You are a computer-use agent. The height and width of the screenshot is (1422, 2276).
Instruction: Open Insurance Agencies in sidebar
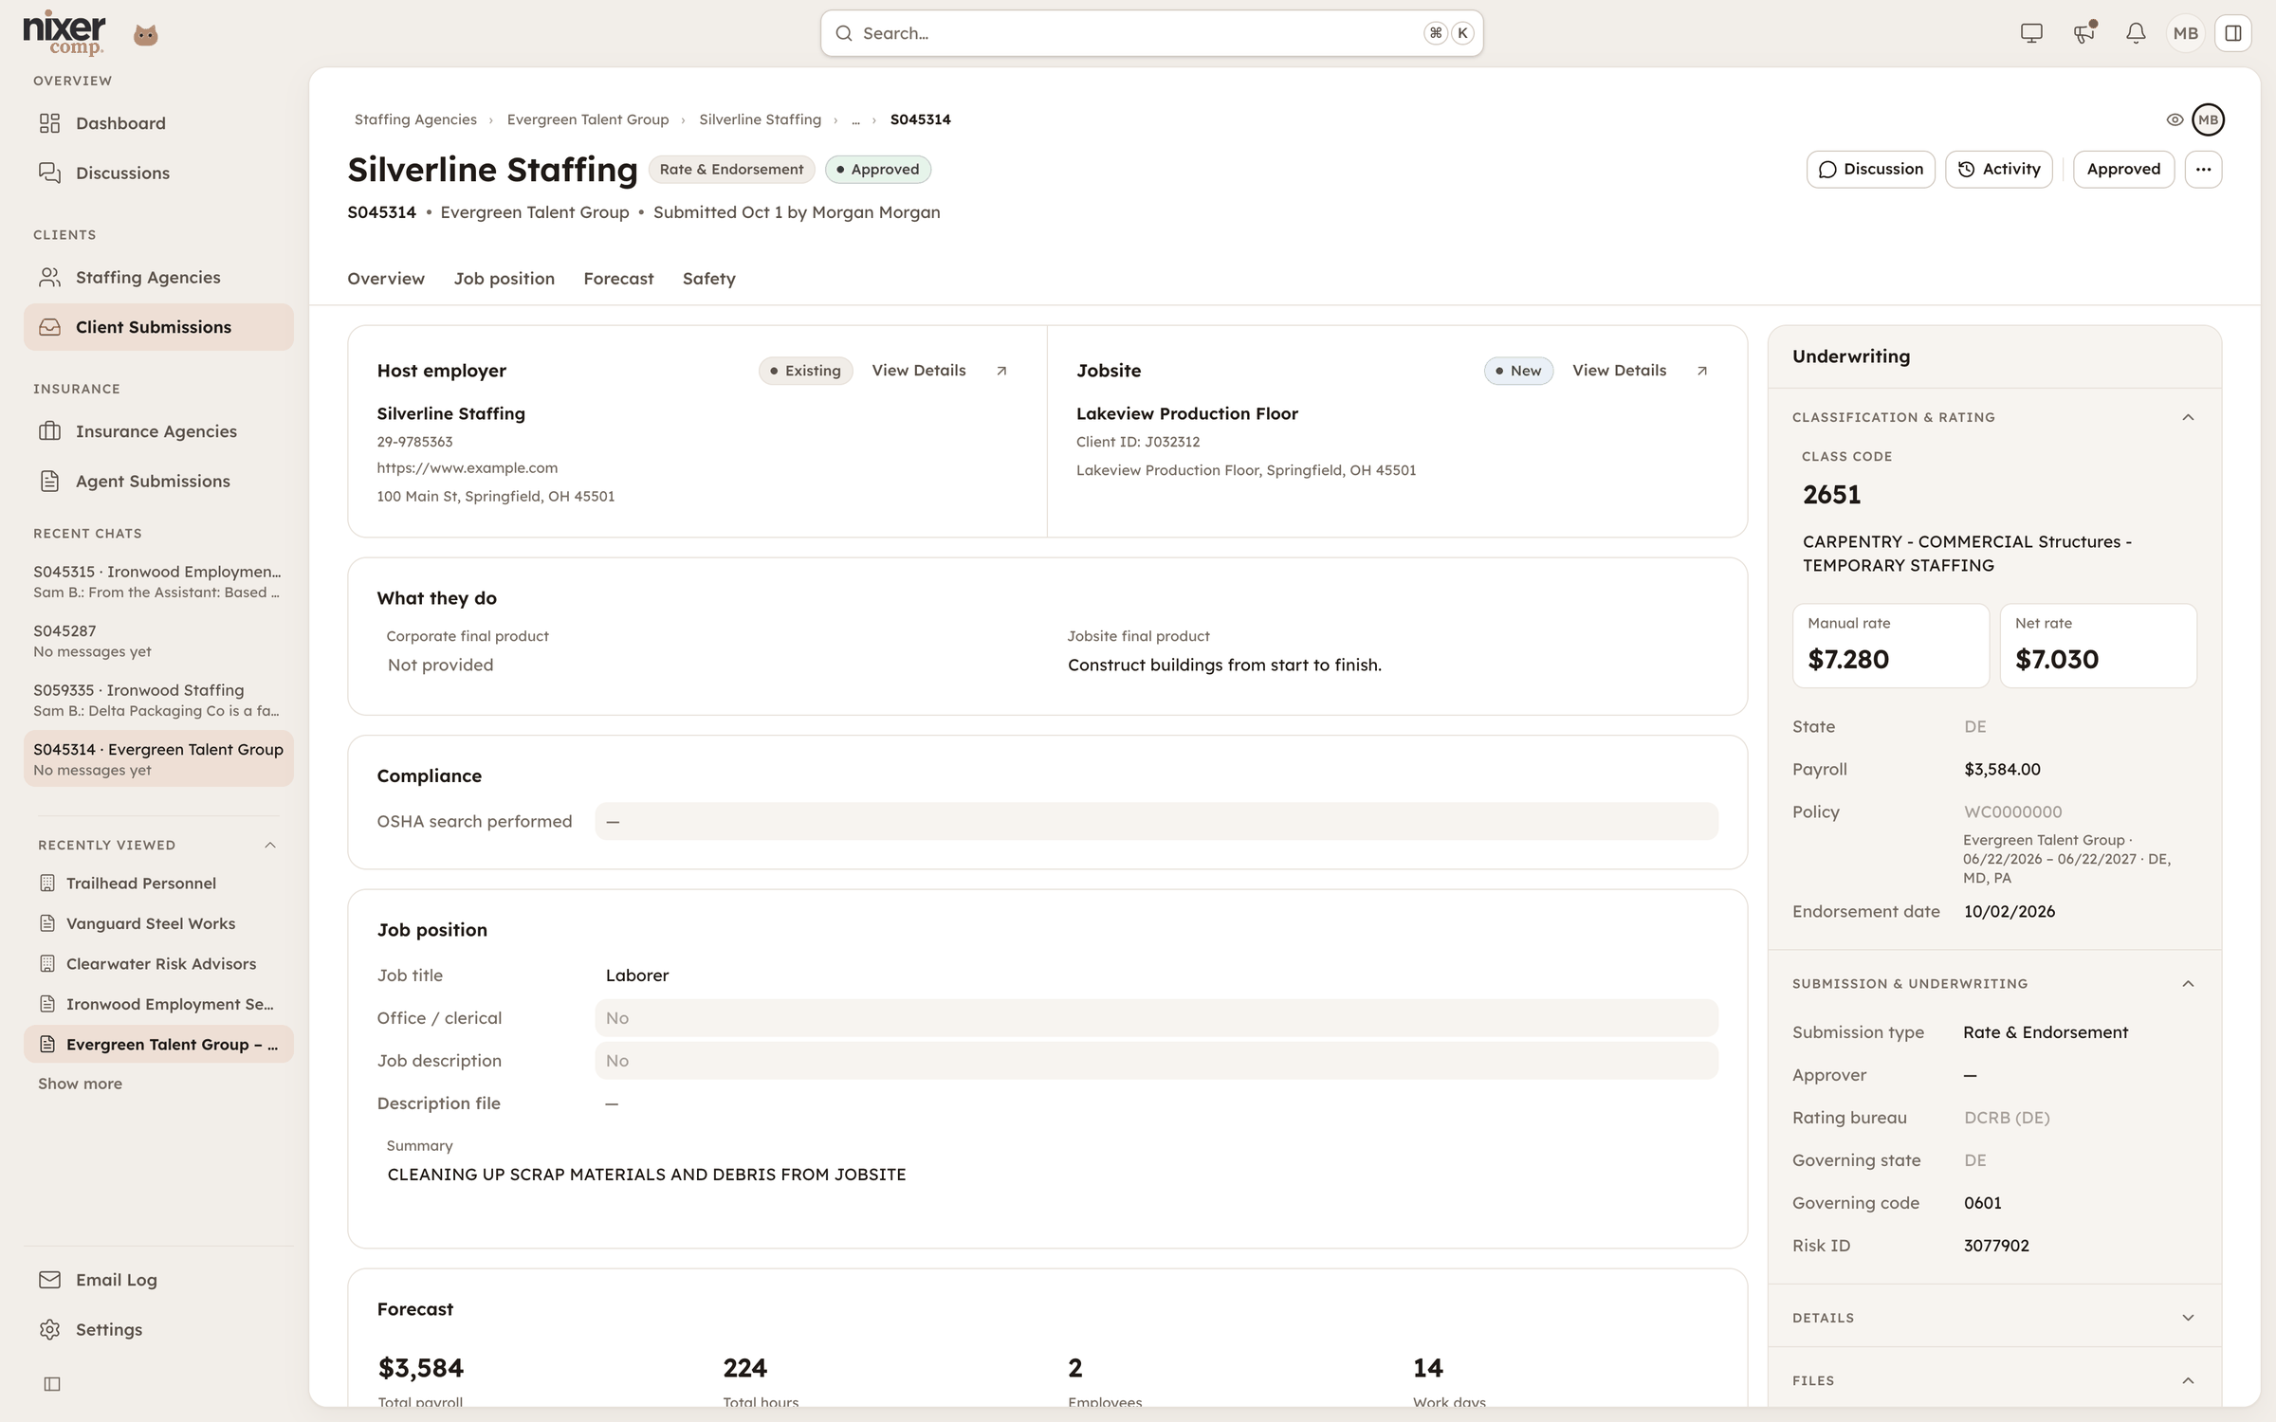tap(158, 431)
